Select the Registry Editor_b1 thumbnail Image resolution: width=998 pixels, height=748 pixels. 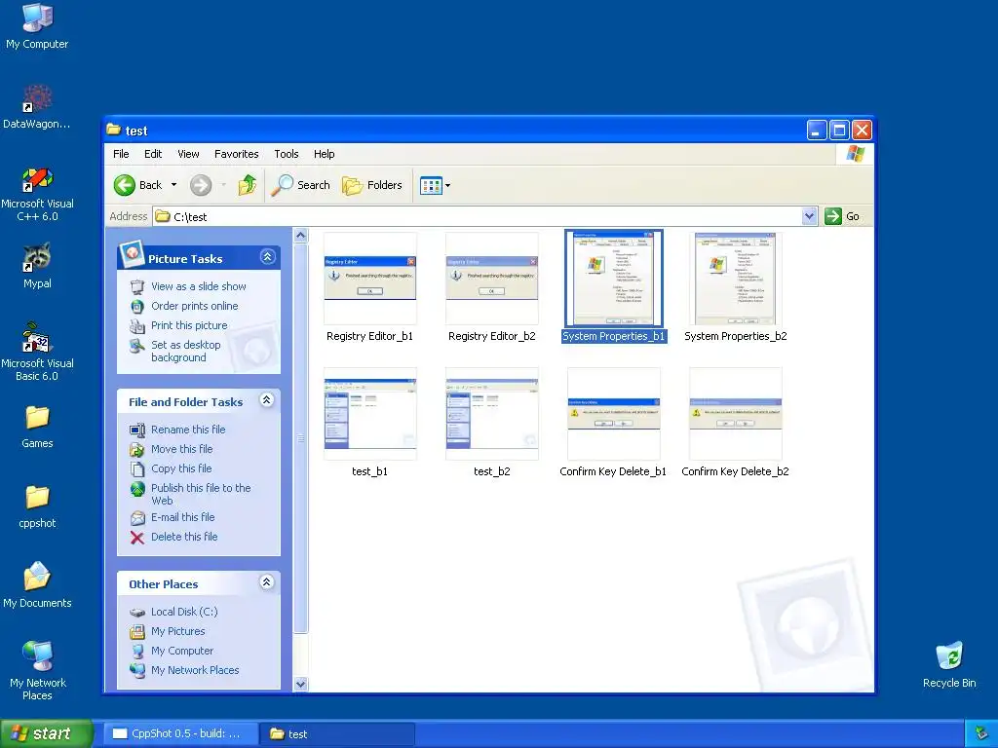click(x=369, y=279)
